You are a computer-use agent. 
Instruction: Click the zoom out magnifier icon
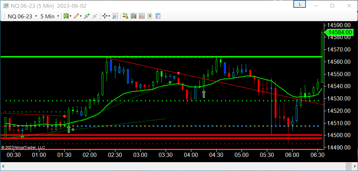[95, 16]
